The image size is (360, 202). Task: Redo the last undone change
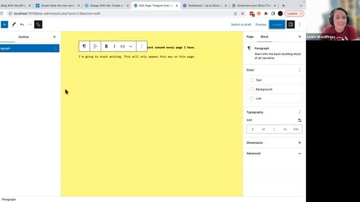(30, 25)
